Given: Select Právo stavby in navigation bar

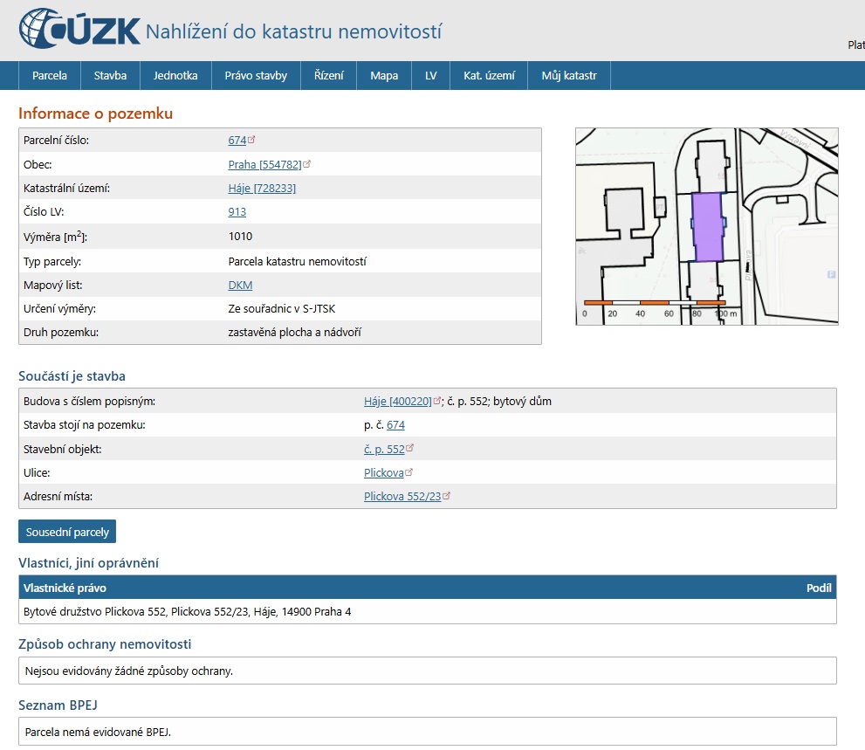Looking at the screenshot, I should pyautogui.click(x=256, y=75).
